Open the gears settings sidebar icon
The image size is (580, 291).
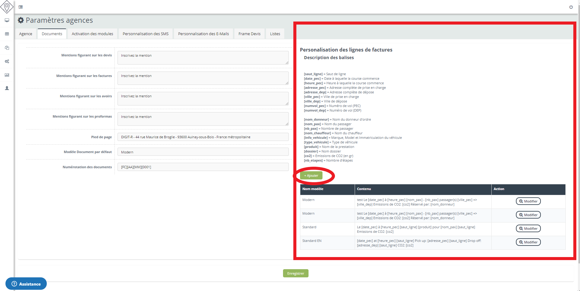tap(7, 61)
